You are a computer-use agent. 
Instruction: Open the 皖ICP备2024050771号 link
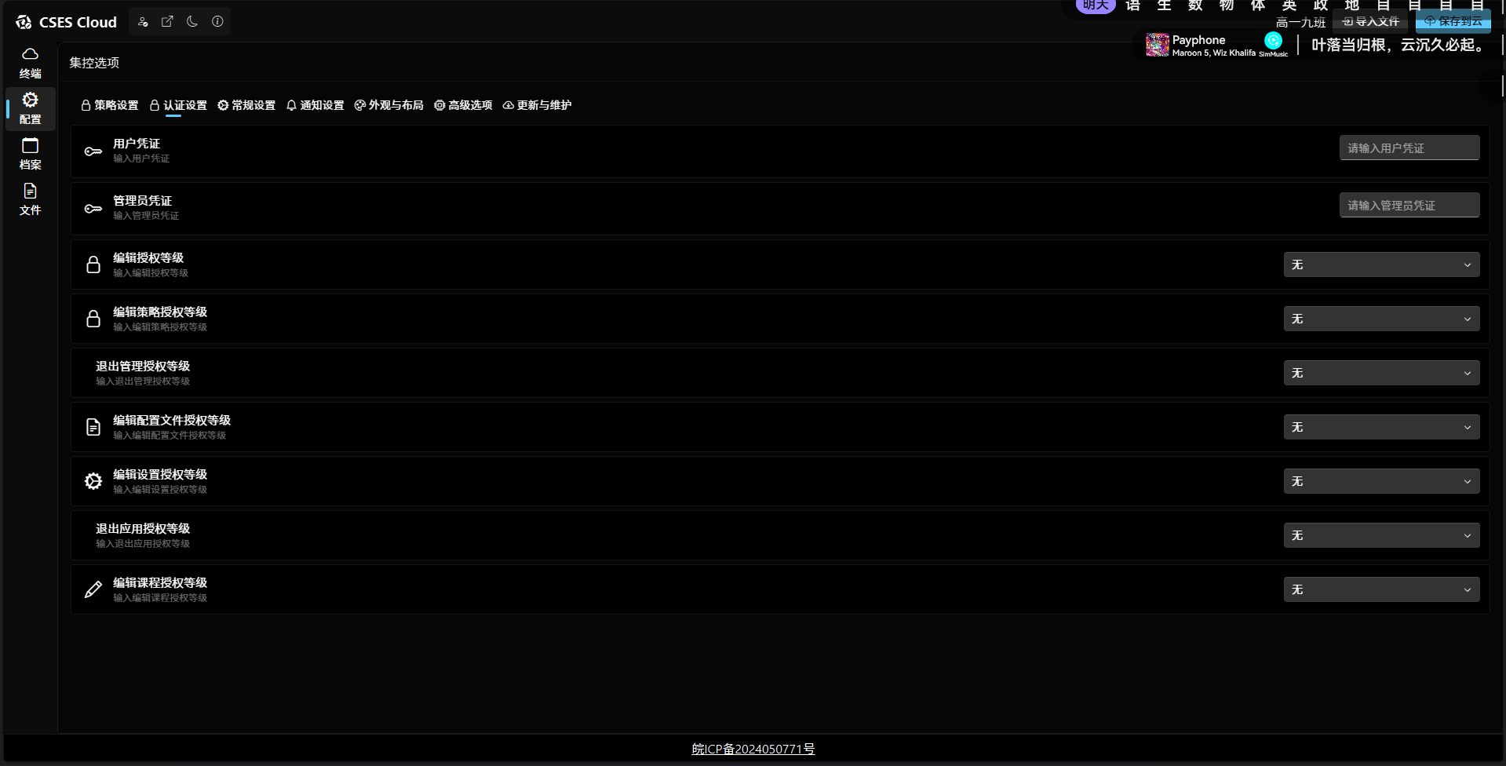pos(753,750)
